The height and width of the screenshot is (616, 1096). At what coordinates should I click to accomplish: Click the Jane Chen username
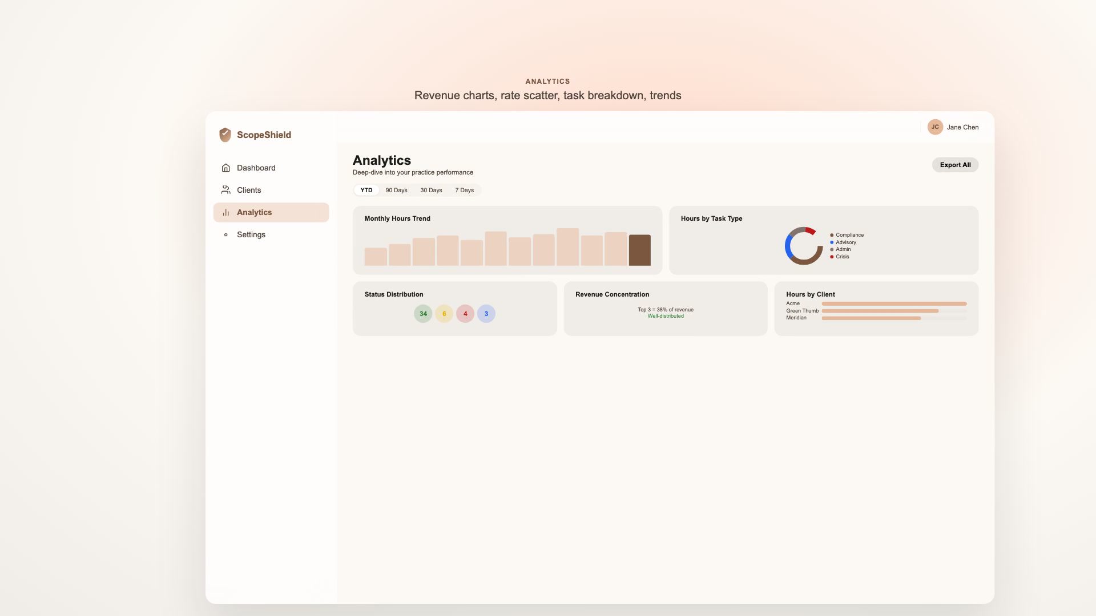pyautogui.click(x=962, y=127)
